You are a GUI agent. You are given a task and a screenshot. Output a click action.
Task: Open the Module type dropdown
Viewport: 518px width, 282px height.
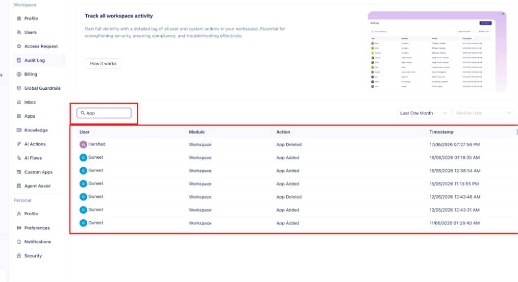pyautogui.click(x=483, y=113)
